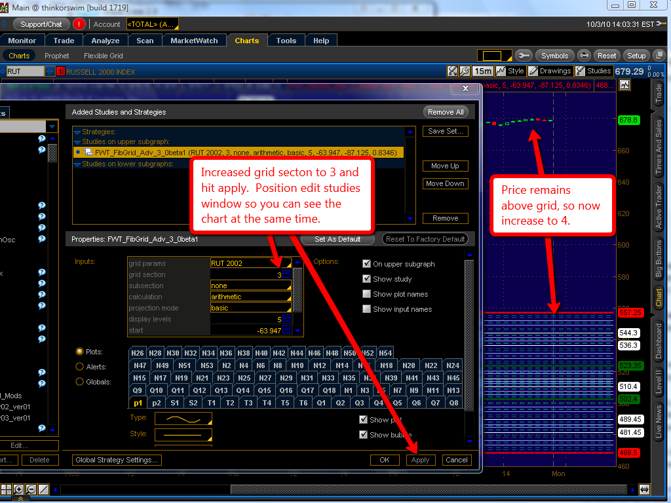Open the calculation arithmetic dropdown
671x503 pixels.
pos(250,297)
